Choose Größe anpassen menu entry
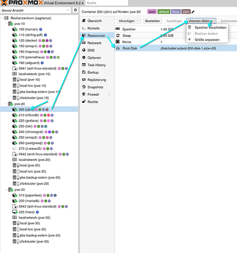This screenshot has height=253, width=237. [x=207, y=39]
